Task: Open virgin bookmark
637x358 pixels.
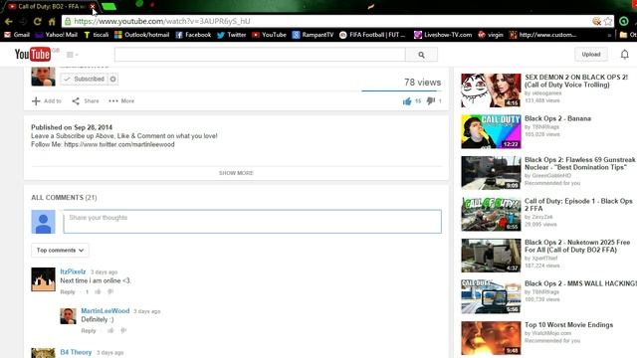Action: pyautogui.click(x=491, y=35)
